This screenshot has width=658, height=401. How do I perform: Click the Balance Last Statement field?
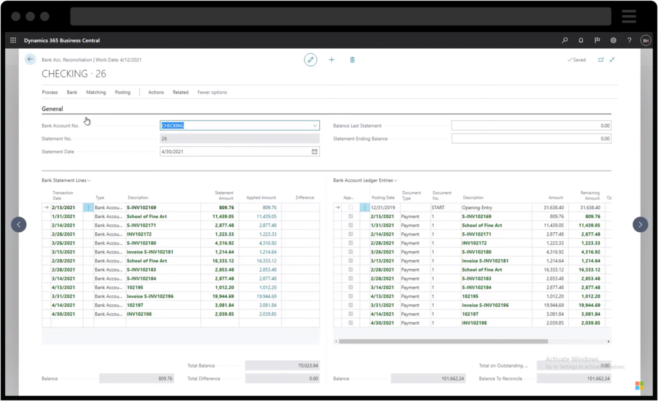[531, 126]
